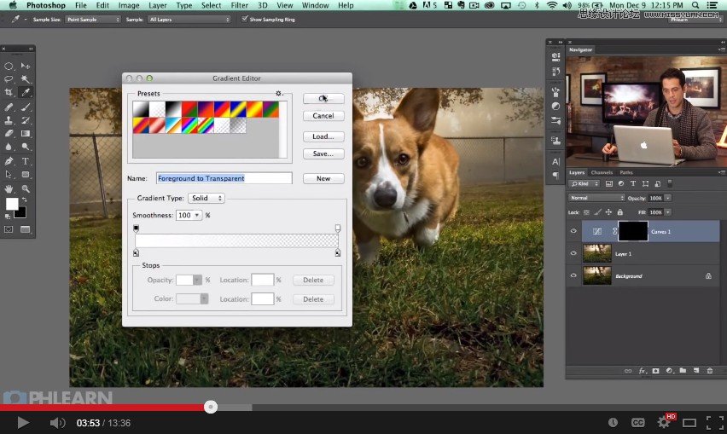Select the Crop tool

[x=9, y=92]
